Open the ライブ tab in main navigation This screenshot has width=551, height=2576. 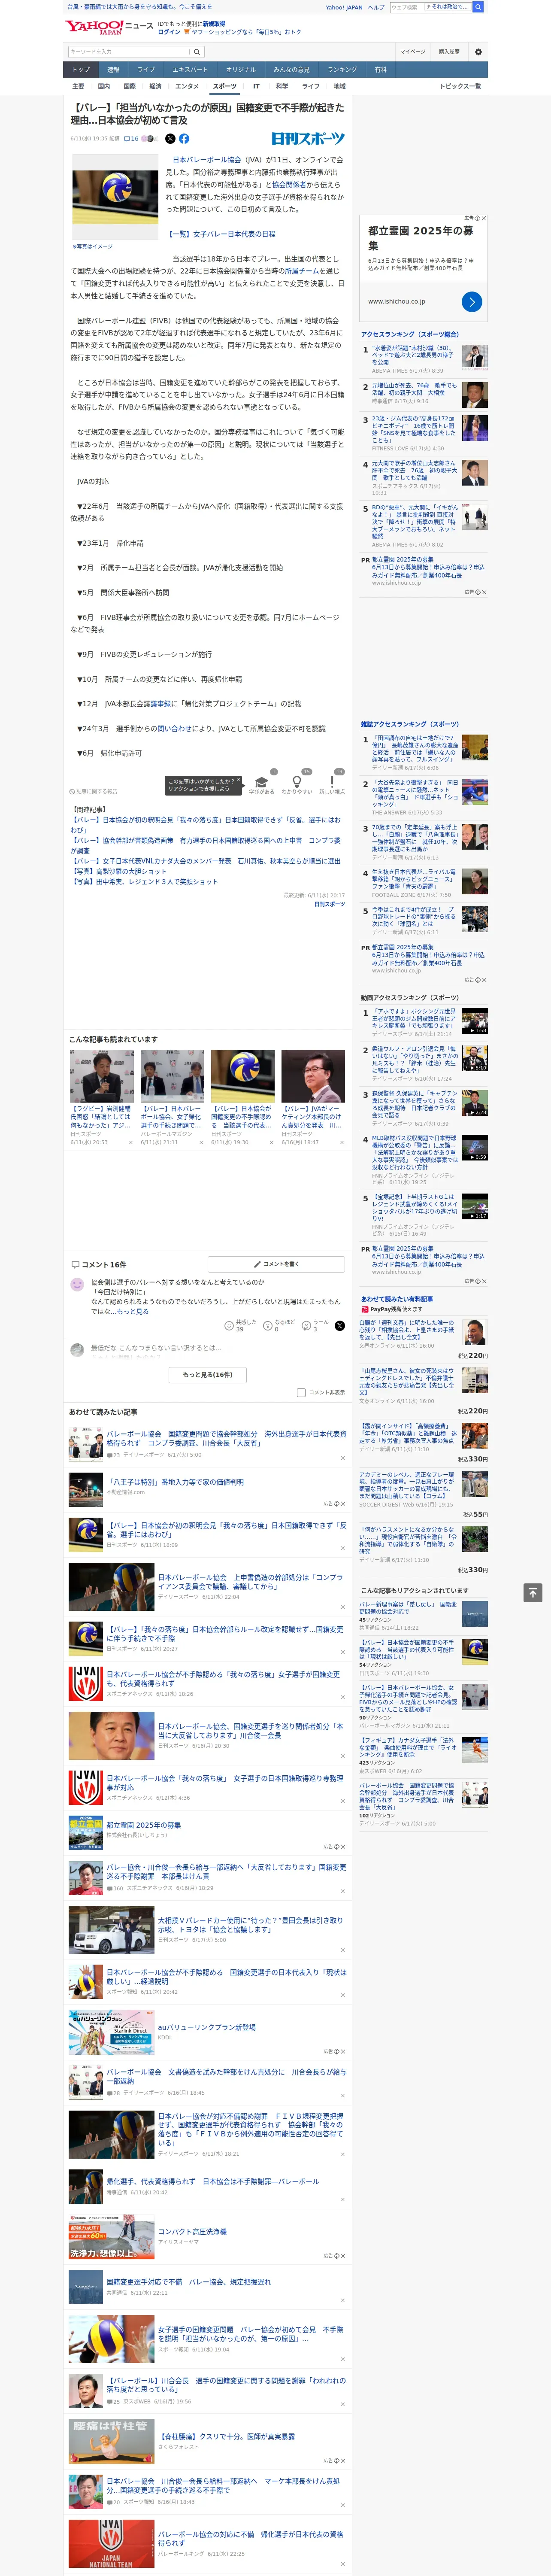(x=146, y=70)
